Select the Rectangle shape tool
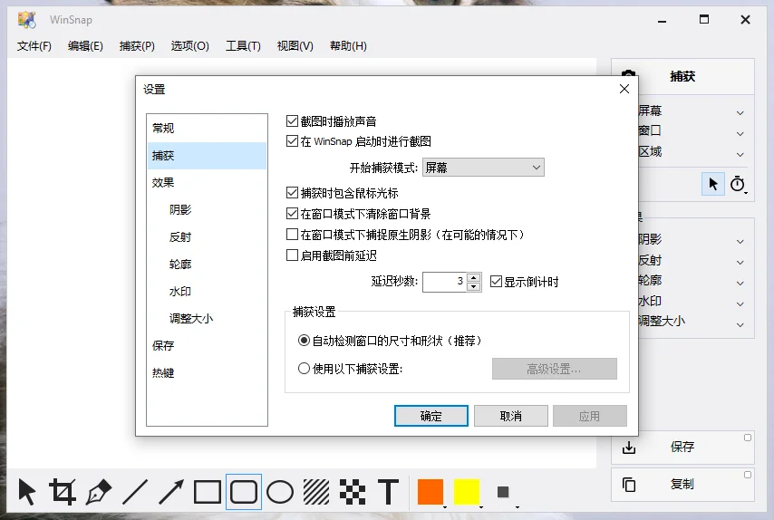774x520 pixels. point(208,492)
